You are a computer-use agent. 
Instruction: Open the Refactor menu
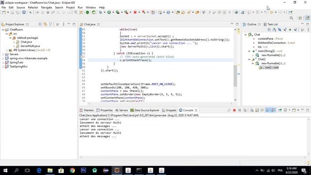(33, 8)
